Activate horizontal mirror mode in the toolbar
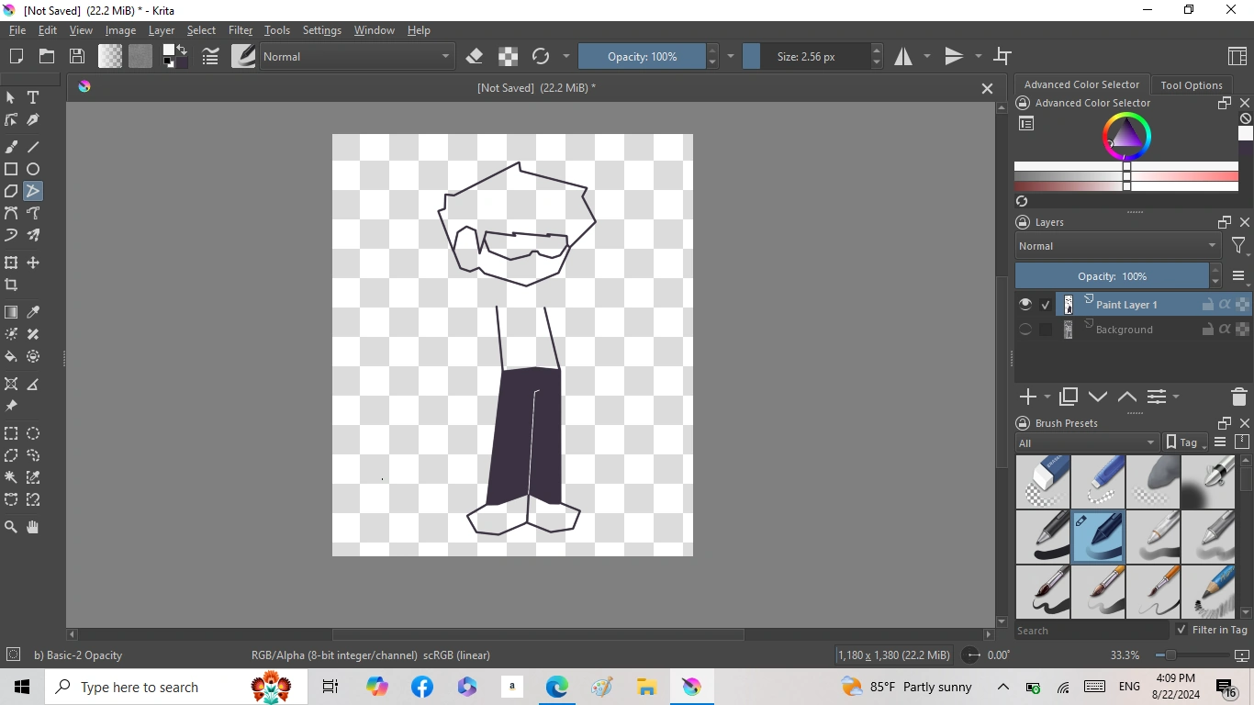 pos(904,56)
